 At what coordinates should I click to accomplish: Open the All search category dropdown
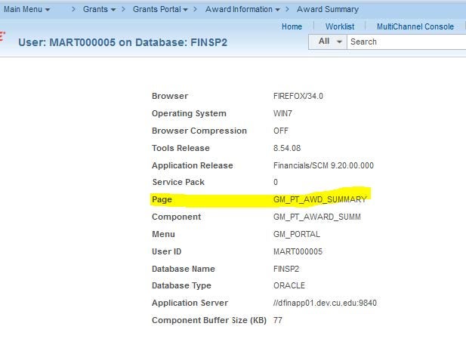(x=328, y=42)
